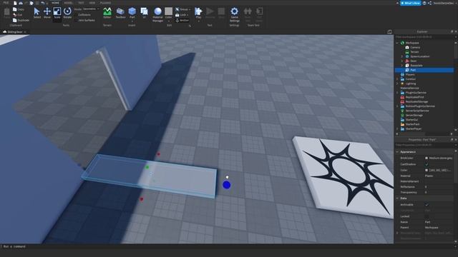Select the Camera item in Explorer
Viewport: 458px width, 257px height.
click(x=415, y=47)
